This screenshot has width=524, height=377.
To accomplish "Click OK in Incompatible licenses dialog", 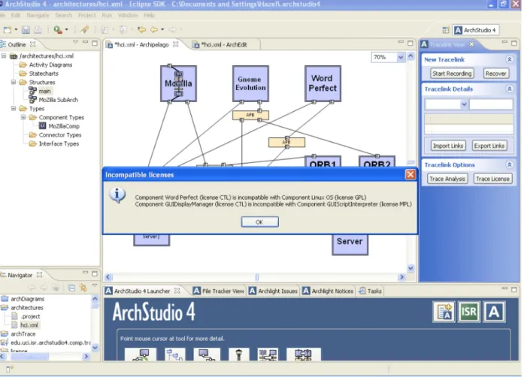I will 259,222.
